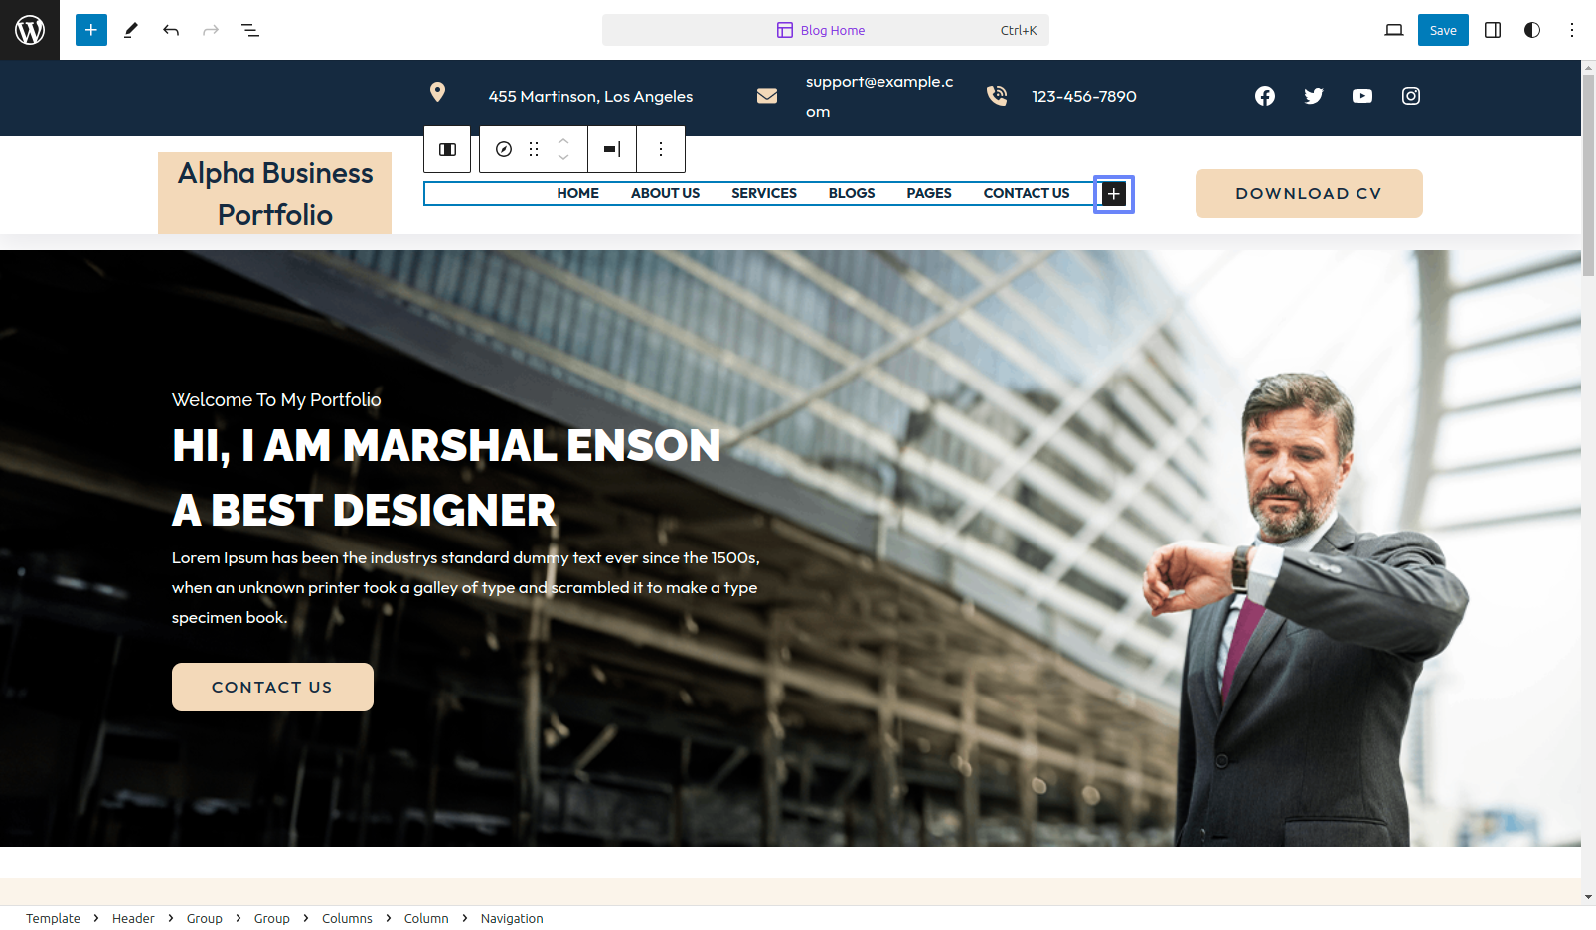Image resolution: width=1596 pixels, height=930 pixels.
Task: Toggle the Settings sidebar panel
Action: [1493, 30]
